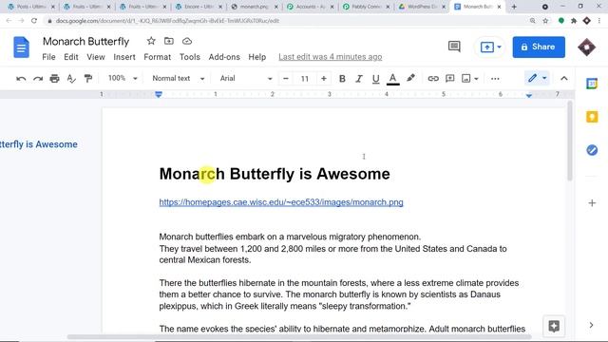The image size is (608, 342).
Task: Hide the menus with up chevron
Action: 563,78
